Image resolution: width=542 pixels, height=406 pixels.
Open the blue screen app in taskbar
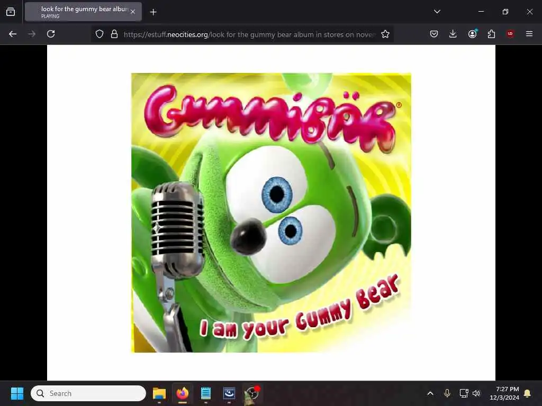229,393
